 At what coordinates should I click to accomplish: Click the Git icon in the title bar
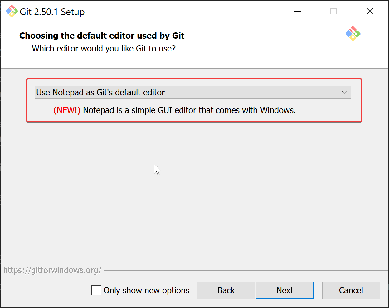click(12, 12)
